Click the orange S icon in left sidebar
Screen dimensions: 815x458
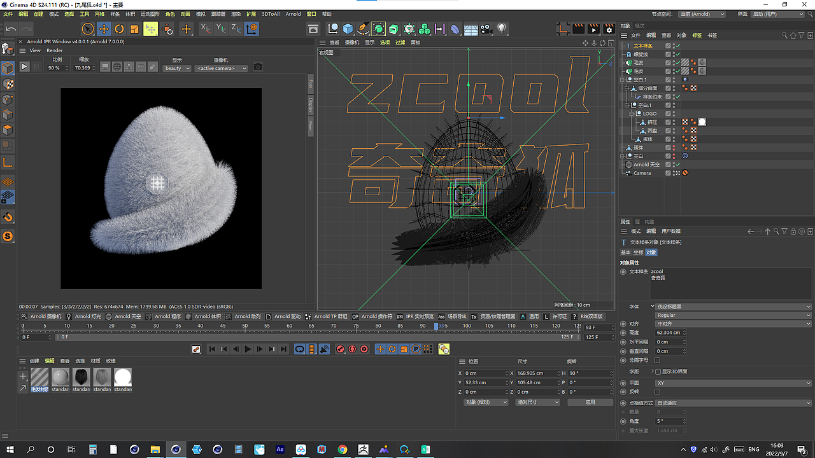click(8, 237)
